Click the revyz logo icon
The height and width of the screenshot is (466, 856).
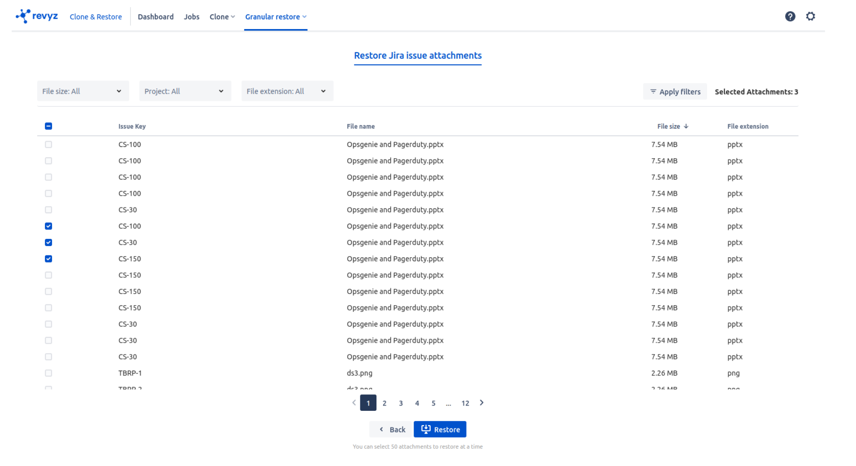(23, 16)
